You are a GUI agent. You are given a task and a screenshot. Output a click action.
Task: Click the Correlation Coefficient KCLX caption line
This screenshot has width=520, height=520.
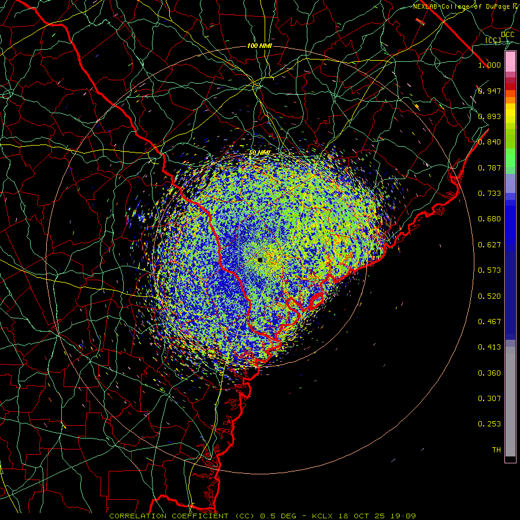click(x=263, y=516)
